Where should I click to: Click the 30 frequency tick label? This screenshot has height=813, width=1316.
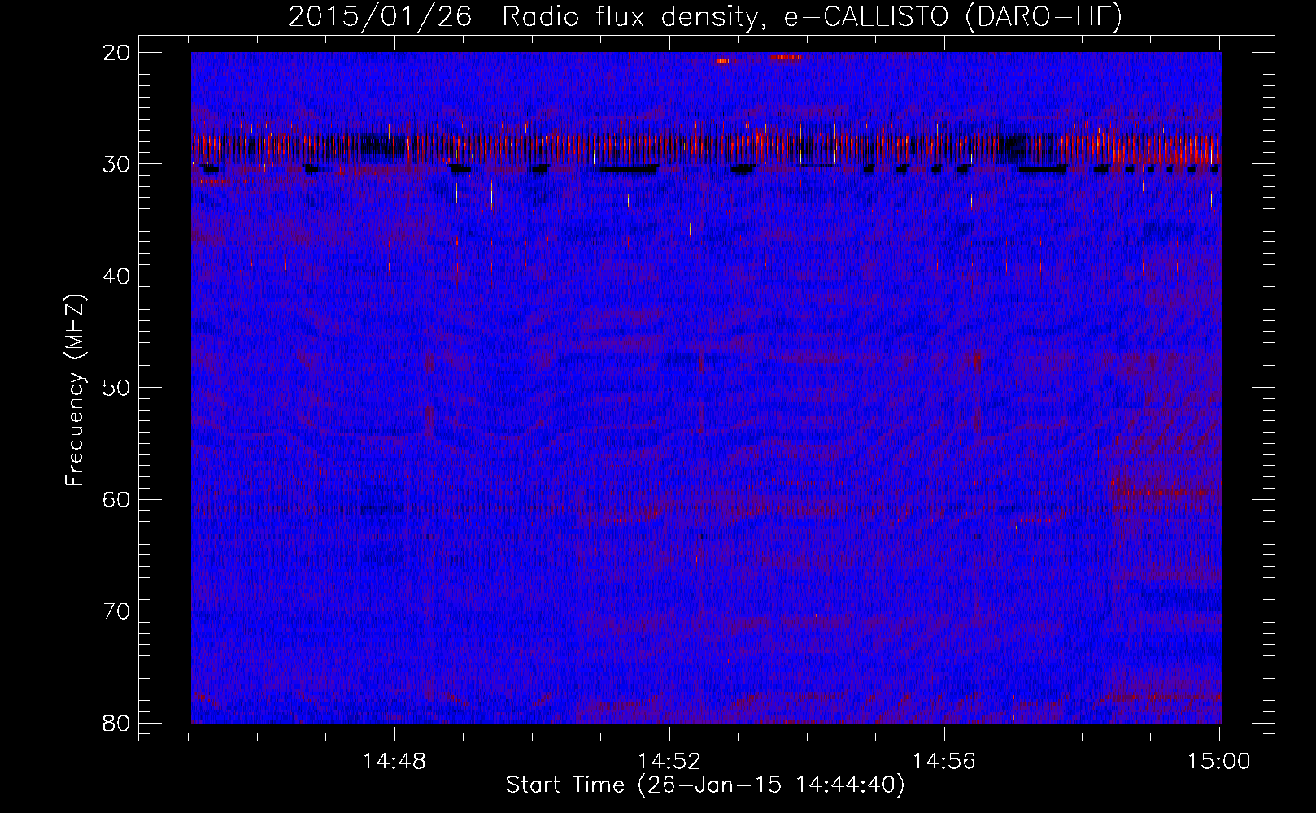117,164
